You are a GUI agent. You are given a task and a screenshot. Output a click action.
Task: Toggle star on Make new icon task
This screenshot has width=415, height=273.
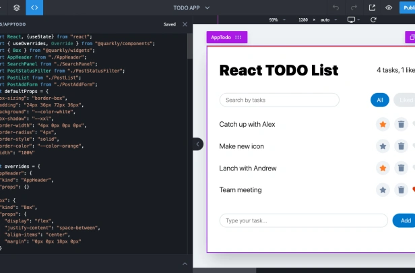383,146
